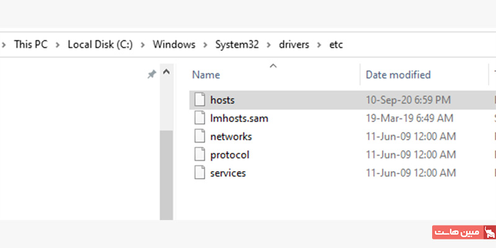The image size is (496, 248).
Task: Go to Local Disk (C:) in address bar
Action: pos(99,45)
